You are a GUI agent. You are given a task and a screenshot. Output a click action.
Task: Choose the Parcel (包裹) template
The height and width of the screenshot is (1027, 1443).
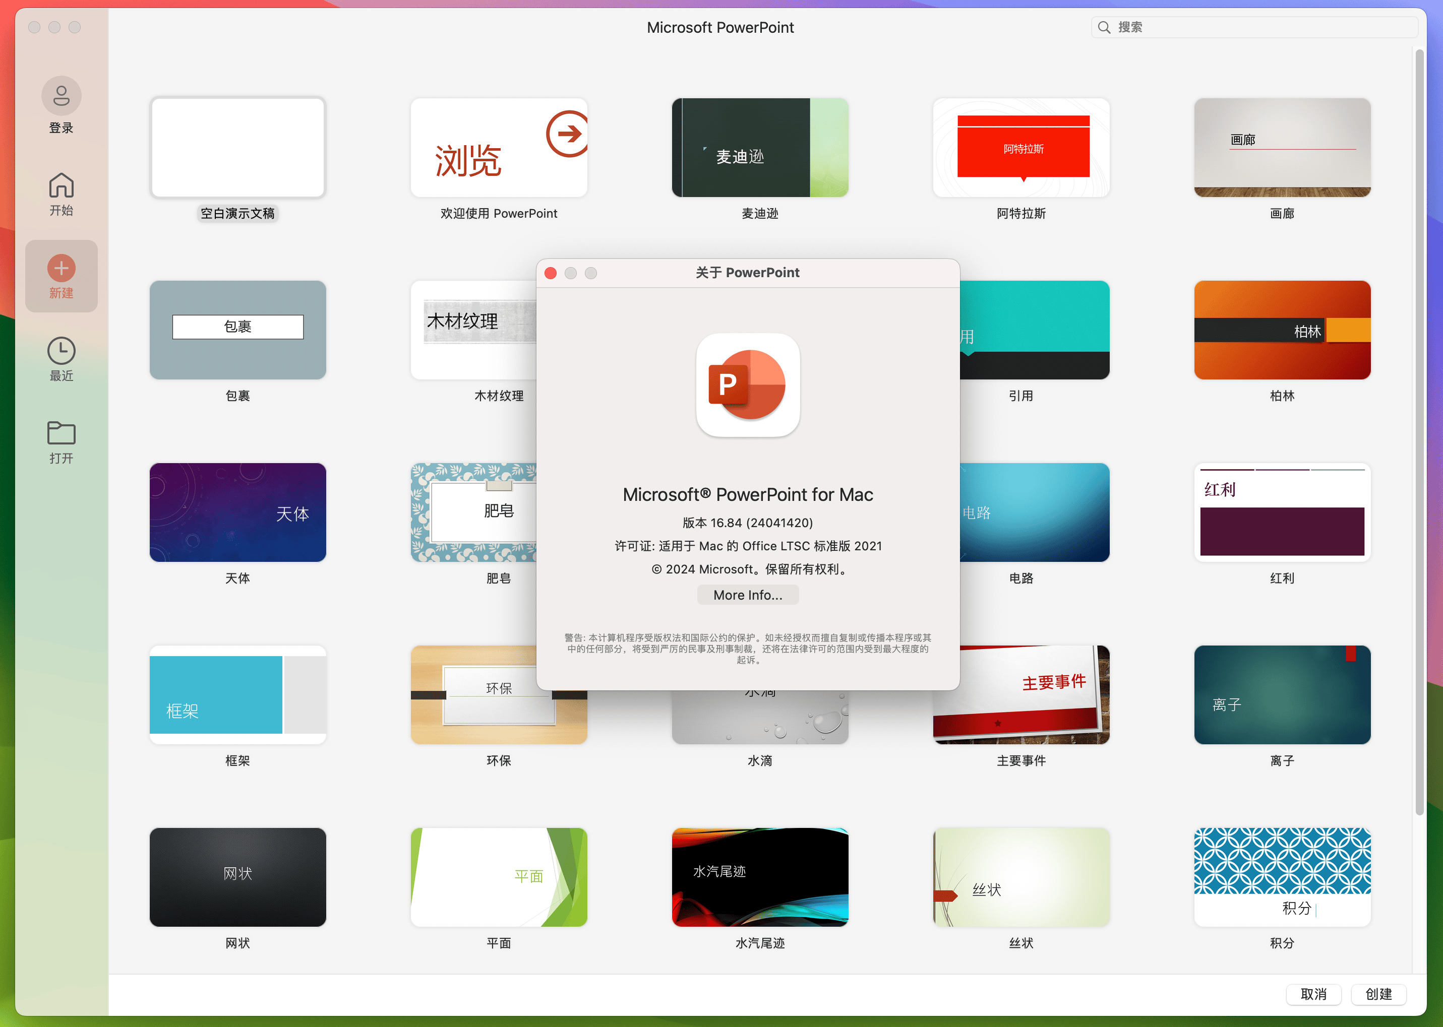pos(238,330)
